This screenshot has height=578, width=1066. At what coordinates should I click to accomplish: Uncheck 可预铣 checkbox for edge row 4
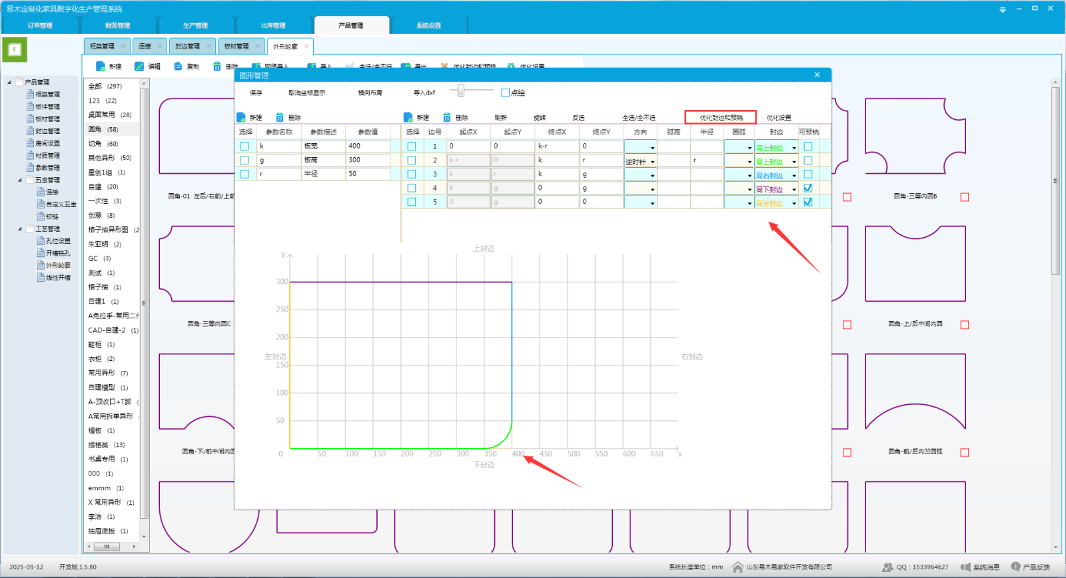[x=808, y=188]
